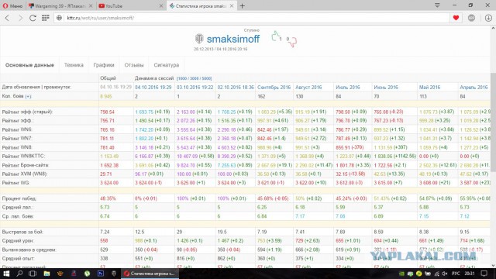The width and height of the screenshot is (496, 279).
Task: Open the Техника tab
Action: pos(74,65)
